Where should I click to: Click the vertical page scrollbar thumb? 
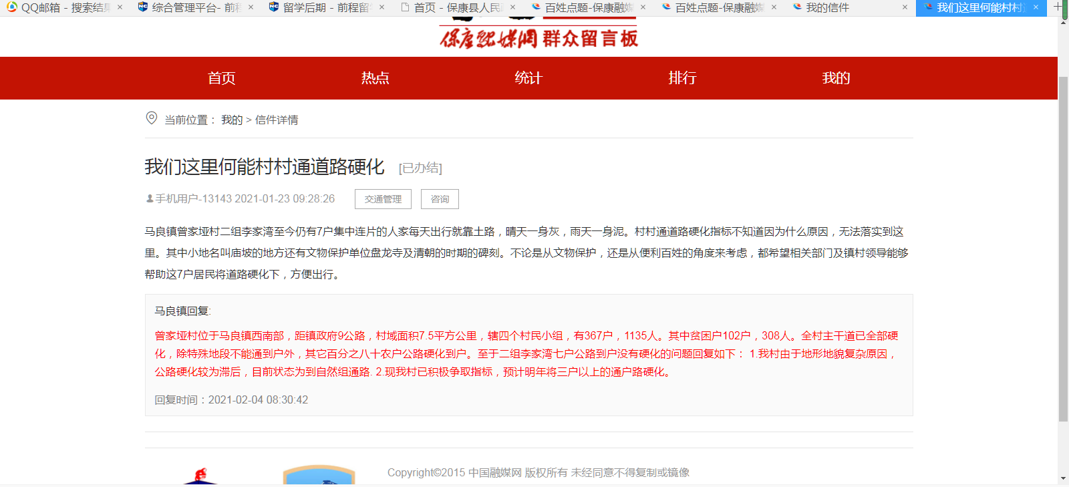pyautogui.click(x=1063, y=247)
